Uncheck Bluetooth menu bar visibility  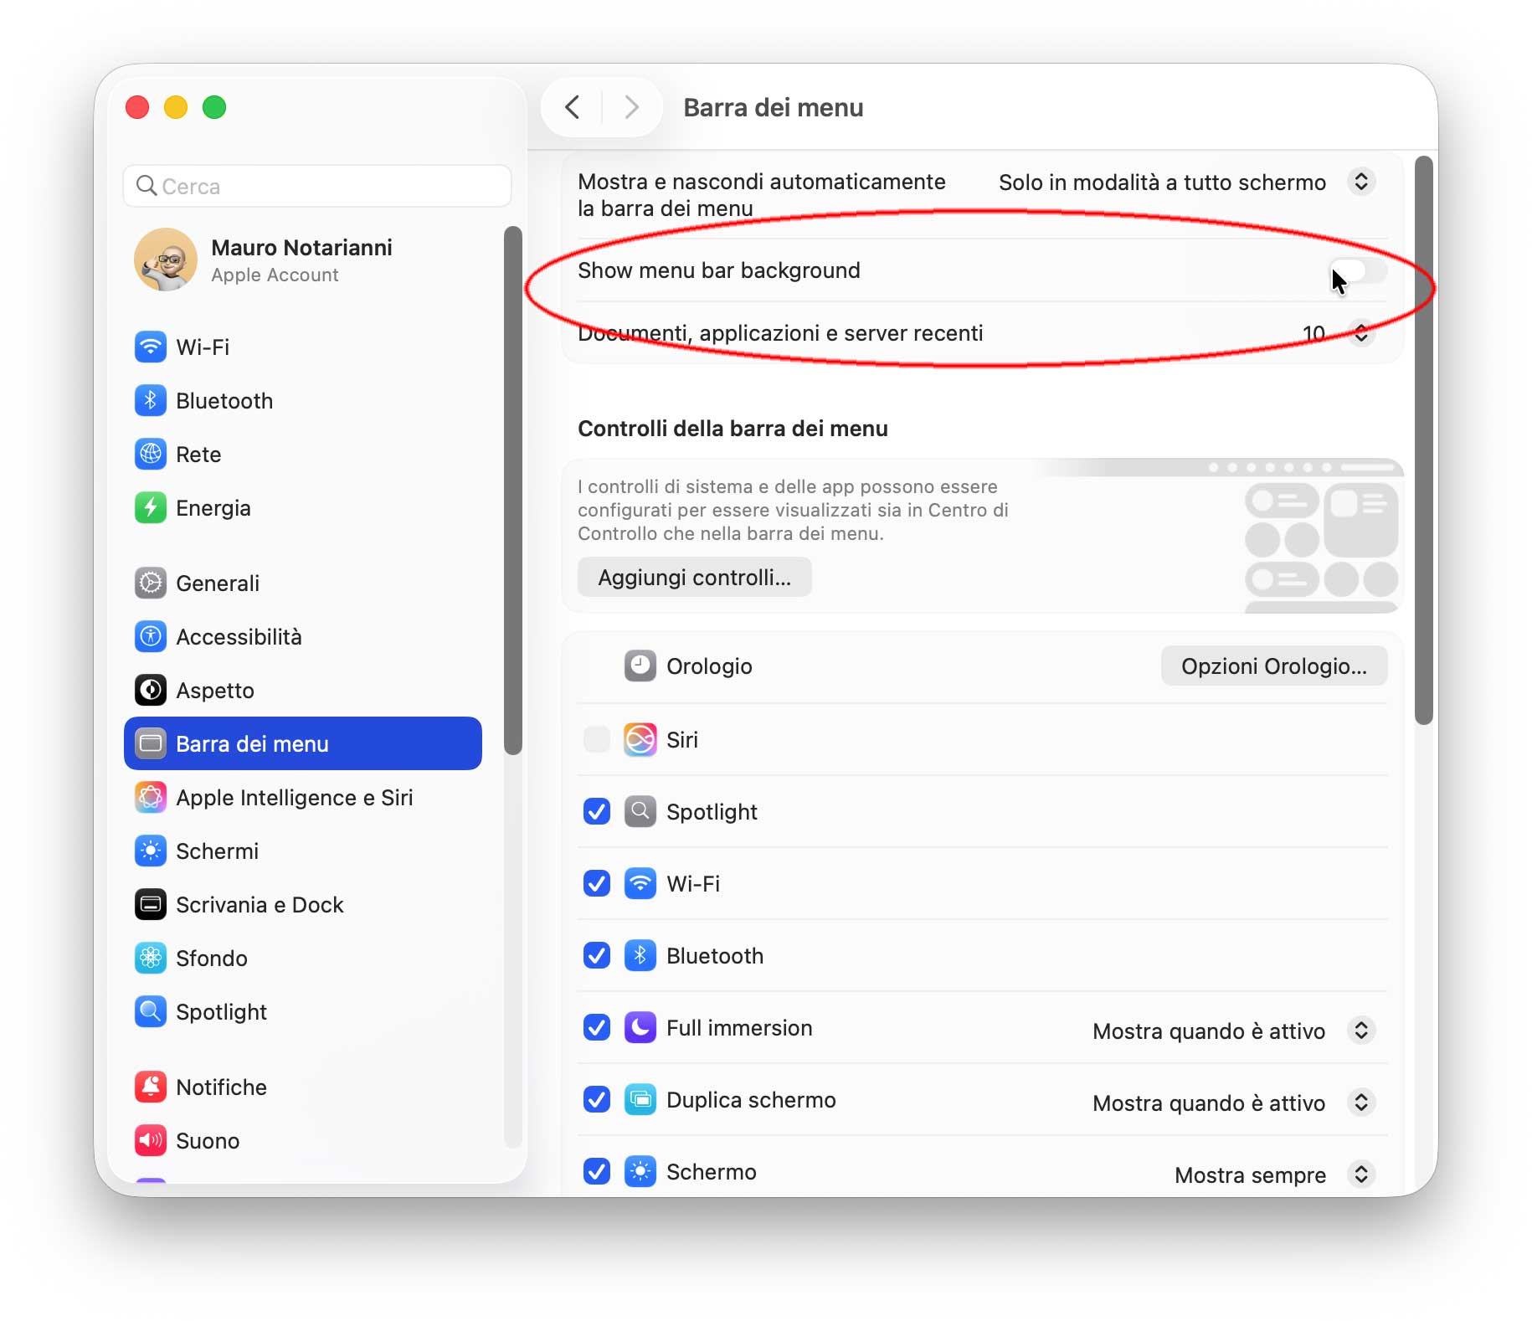(x=596, y=955)
